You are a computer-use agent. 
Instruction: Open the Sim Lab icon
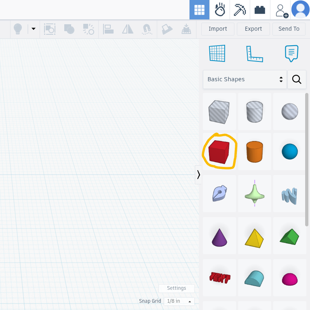(x=219, y=10)
